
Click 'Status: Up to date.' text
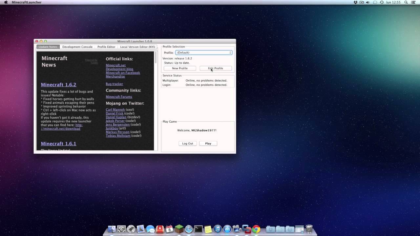[177, 63]
